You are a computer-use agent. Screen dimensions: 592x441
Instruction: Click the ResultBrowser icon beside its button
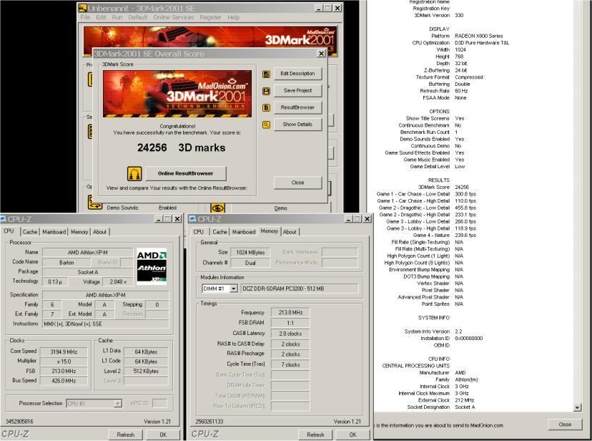click(x=266, y=107)
